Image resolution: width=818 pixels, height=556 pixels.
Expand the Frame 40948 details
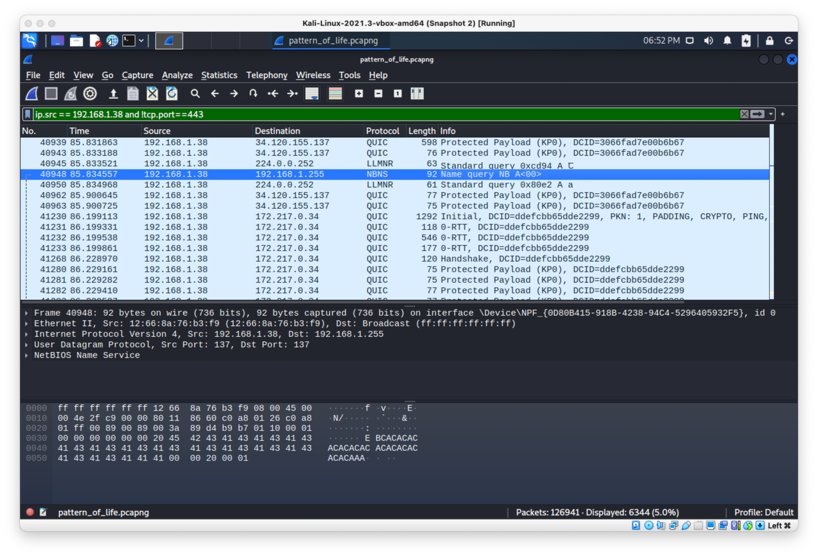[x=26, y=313]
